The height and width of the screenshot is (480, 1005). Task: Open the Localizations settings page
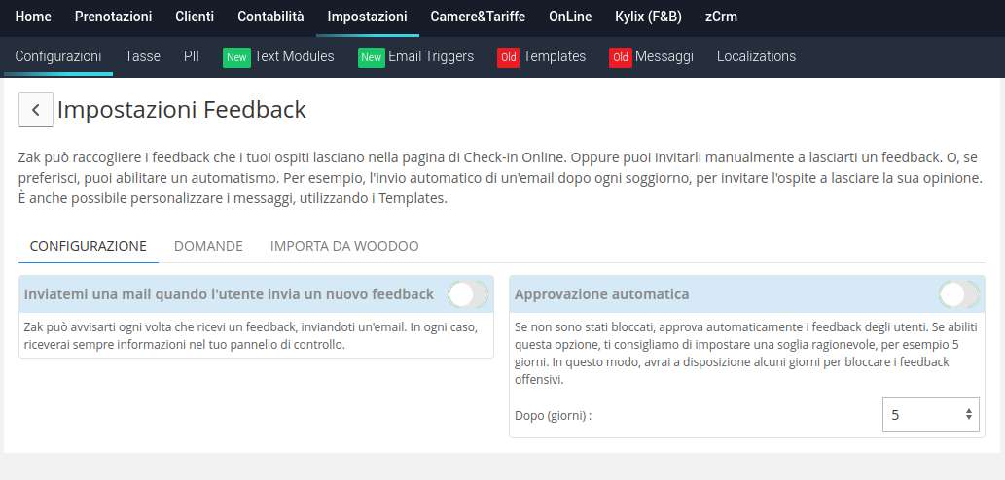point(756,56)
